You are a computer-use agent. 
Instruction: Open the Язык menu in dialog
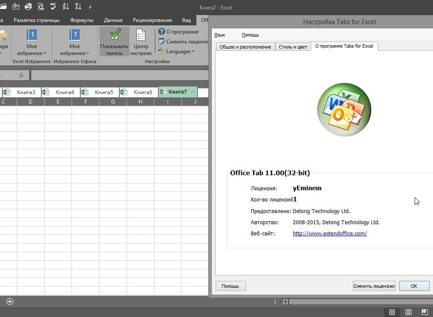[220, 35]
